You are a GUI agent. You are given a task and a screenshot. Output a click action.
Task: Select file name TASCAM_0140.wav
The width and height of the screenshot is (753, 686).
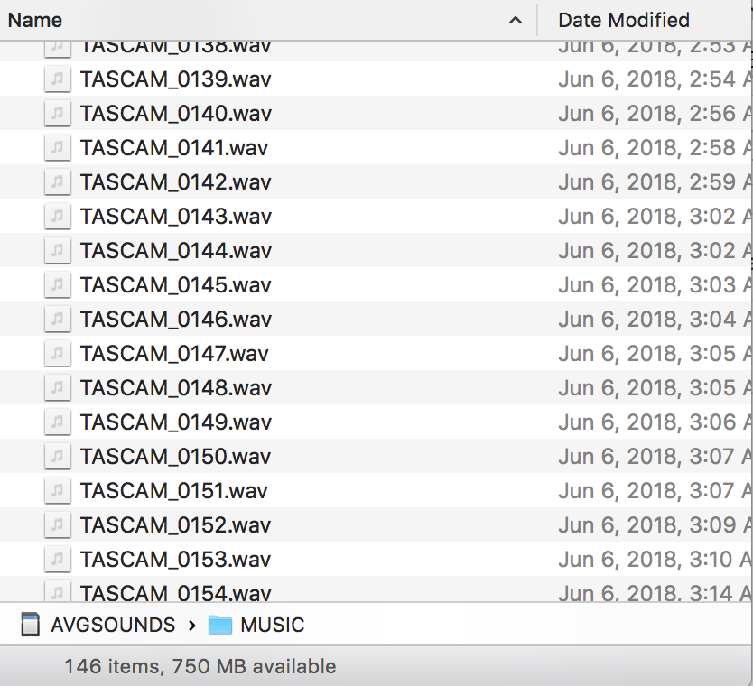[x=176, y=114]
